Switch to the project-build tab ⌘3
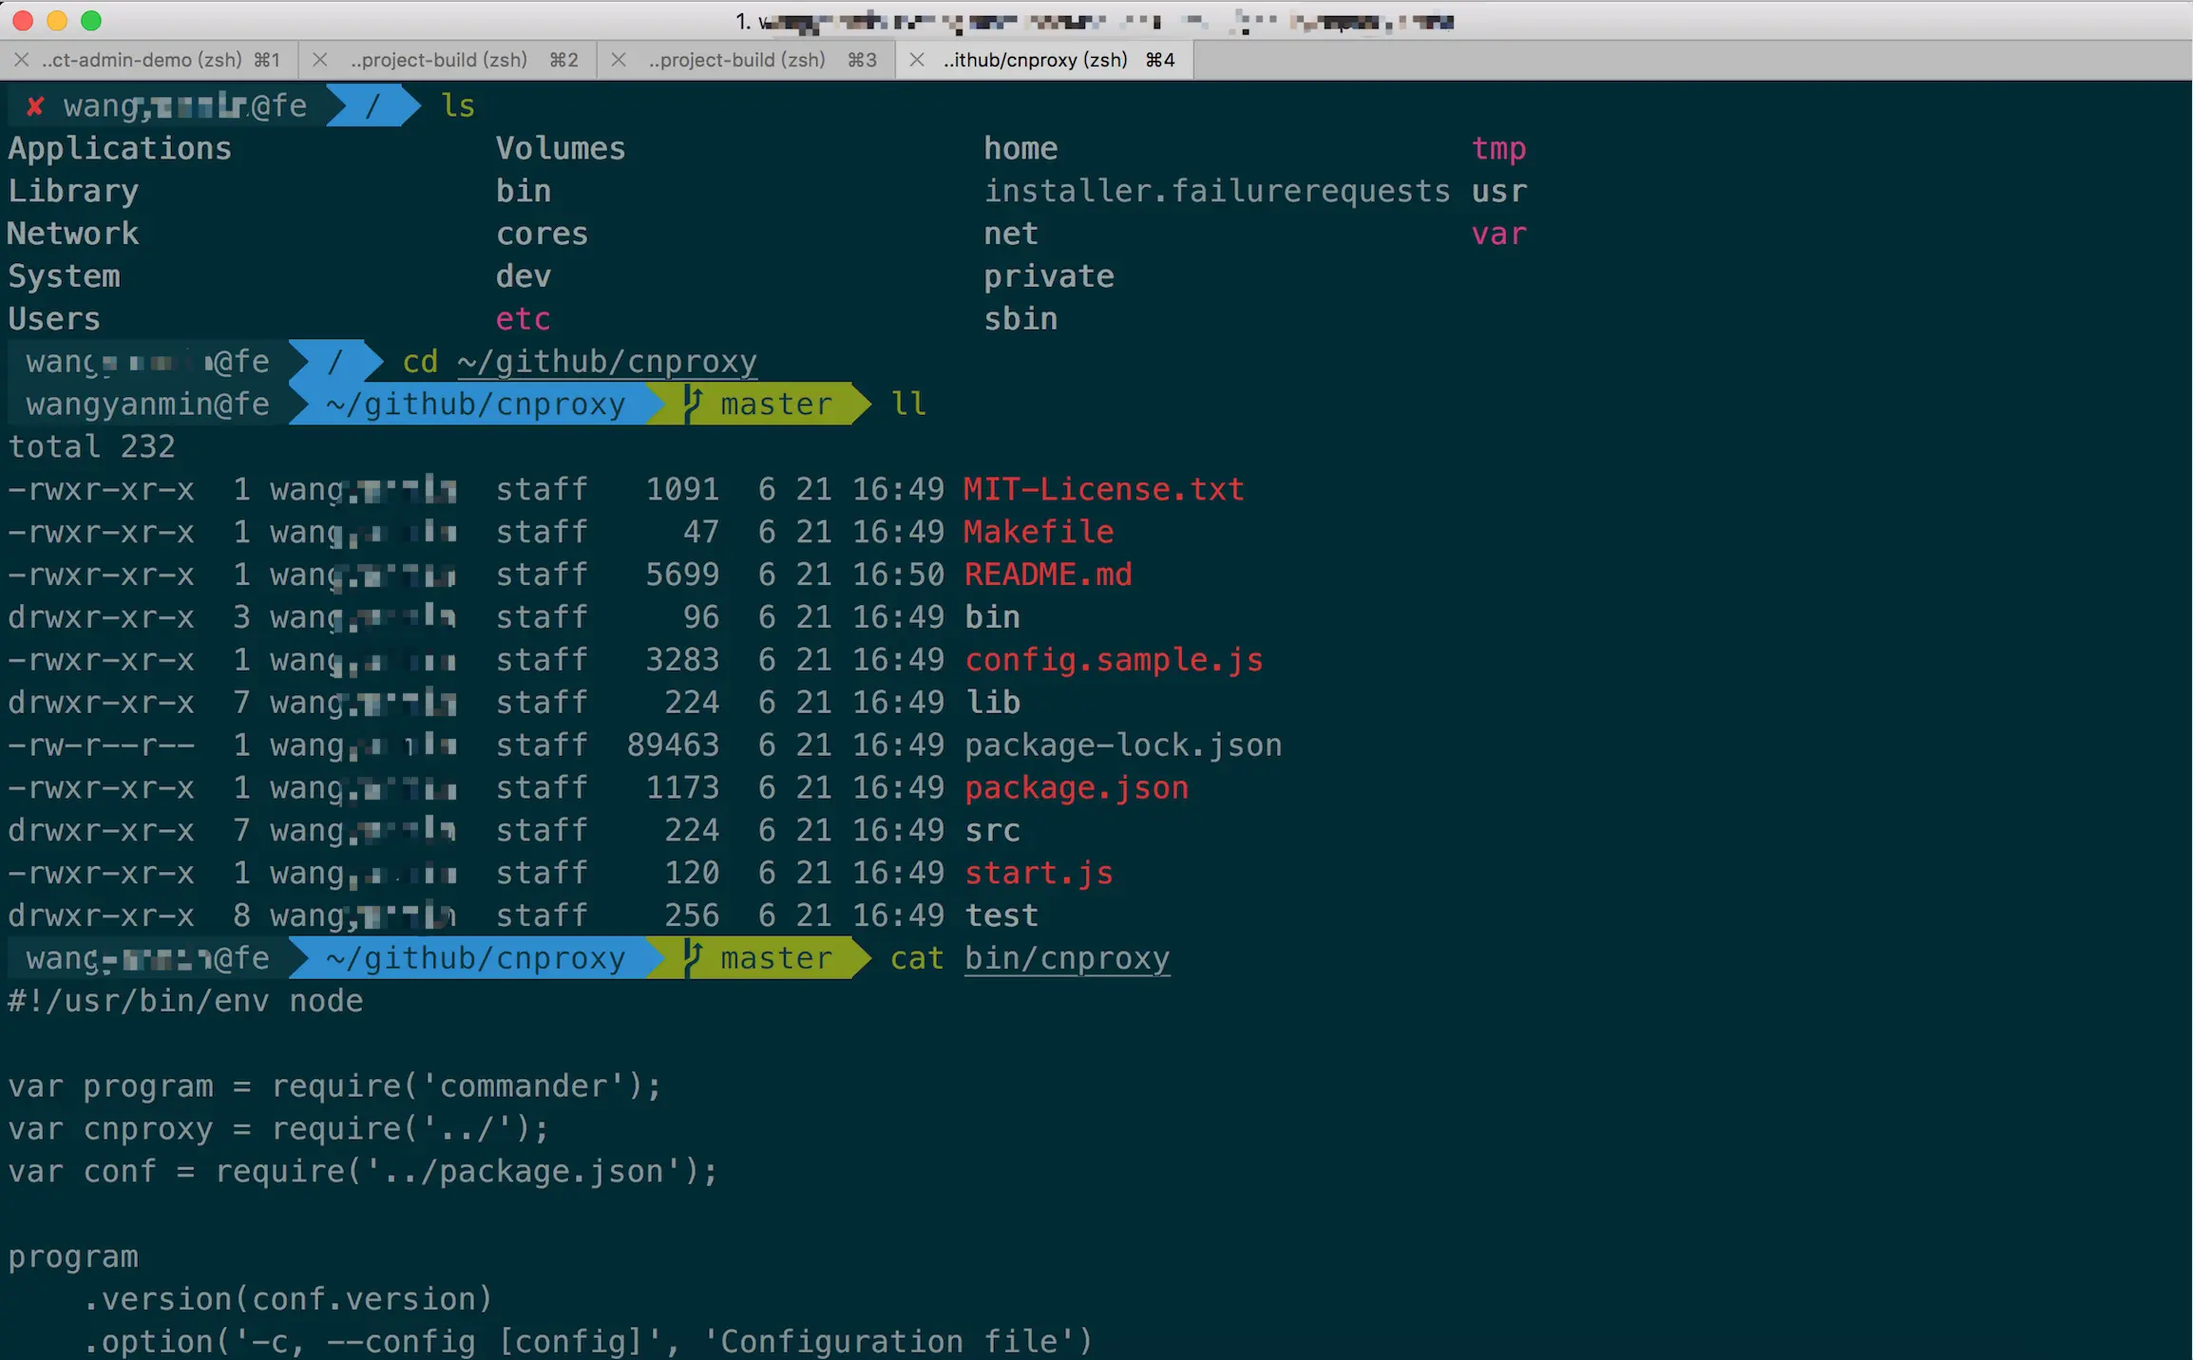The image size is (2193, 1360). [737, 60]
